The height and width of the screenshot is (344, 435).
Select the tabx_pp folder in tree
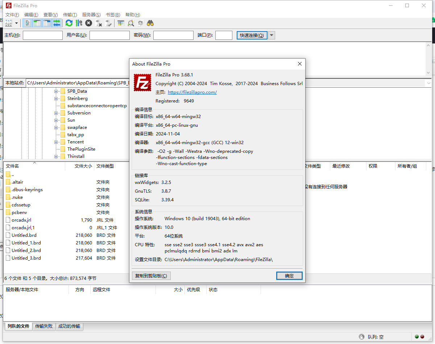tap(75, 135)
